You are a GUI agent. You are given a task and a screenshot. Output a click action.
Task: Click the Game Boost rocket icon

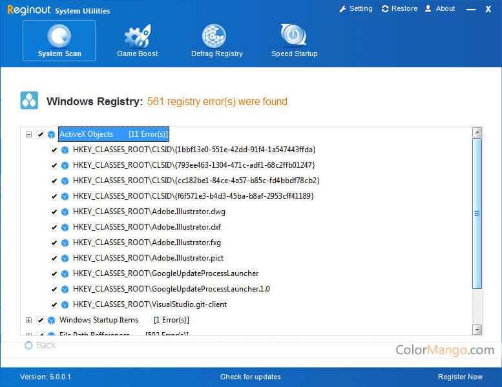pos(138,35)
